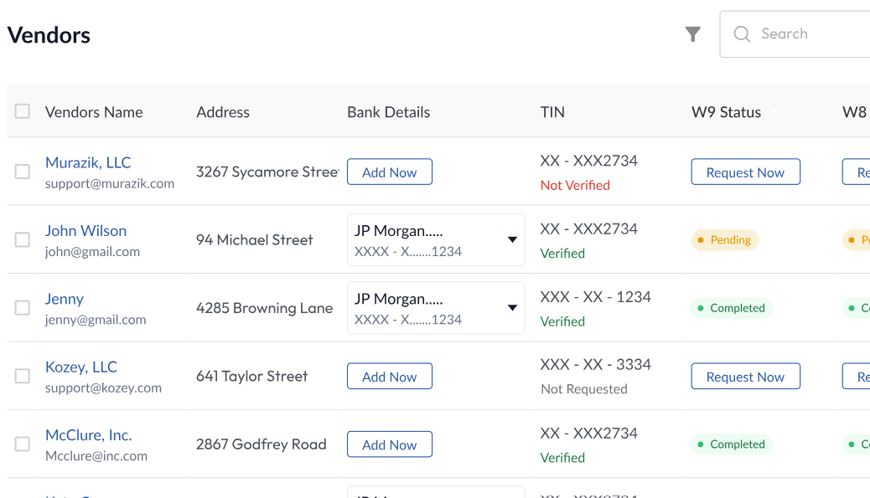Open the filter funnel icon
Screen dimensions: 870x498
click(692, 34)
